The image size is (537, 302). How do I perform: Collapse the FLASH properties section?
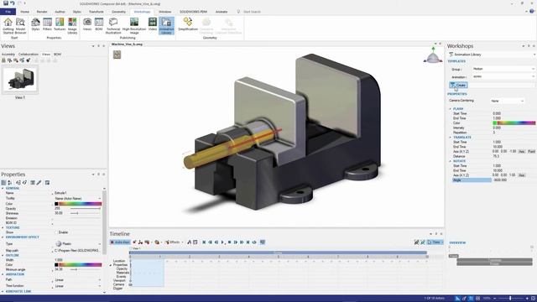click(451, 108)
